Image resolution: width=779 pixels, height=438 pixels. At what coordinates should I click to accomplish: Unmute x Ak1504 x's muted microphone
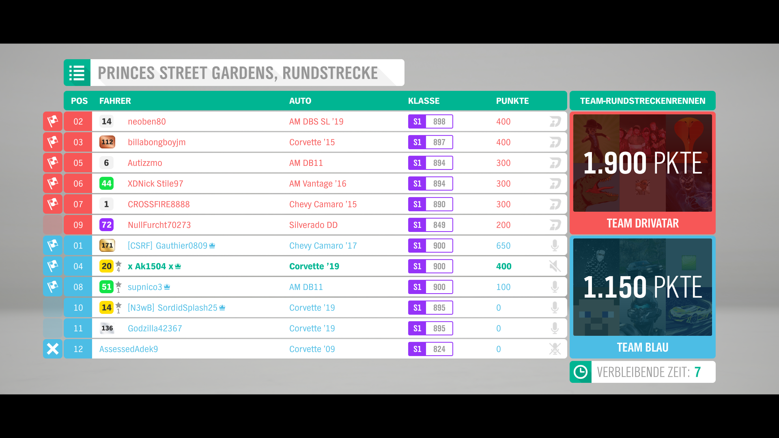pyautogui.click(x=555, y=266)
